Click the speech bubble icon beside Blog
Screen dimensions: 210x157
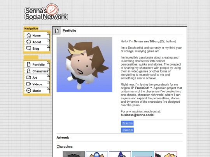29,48
